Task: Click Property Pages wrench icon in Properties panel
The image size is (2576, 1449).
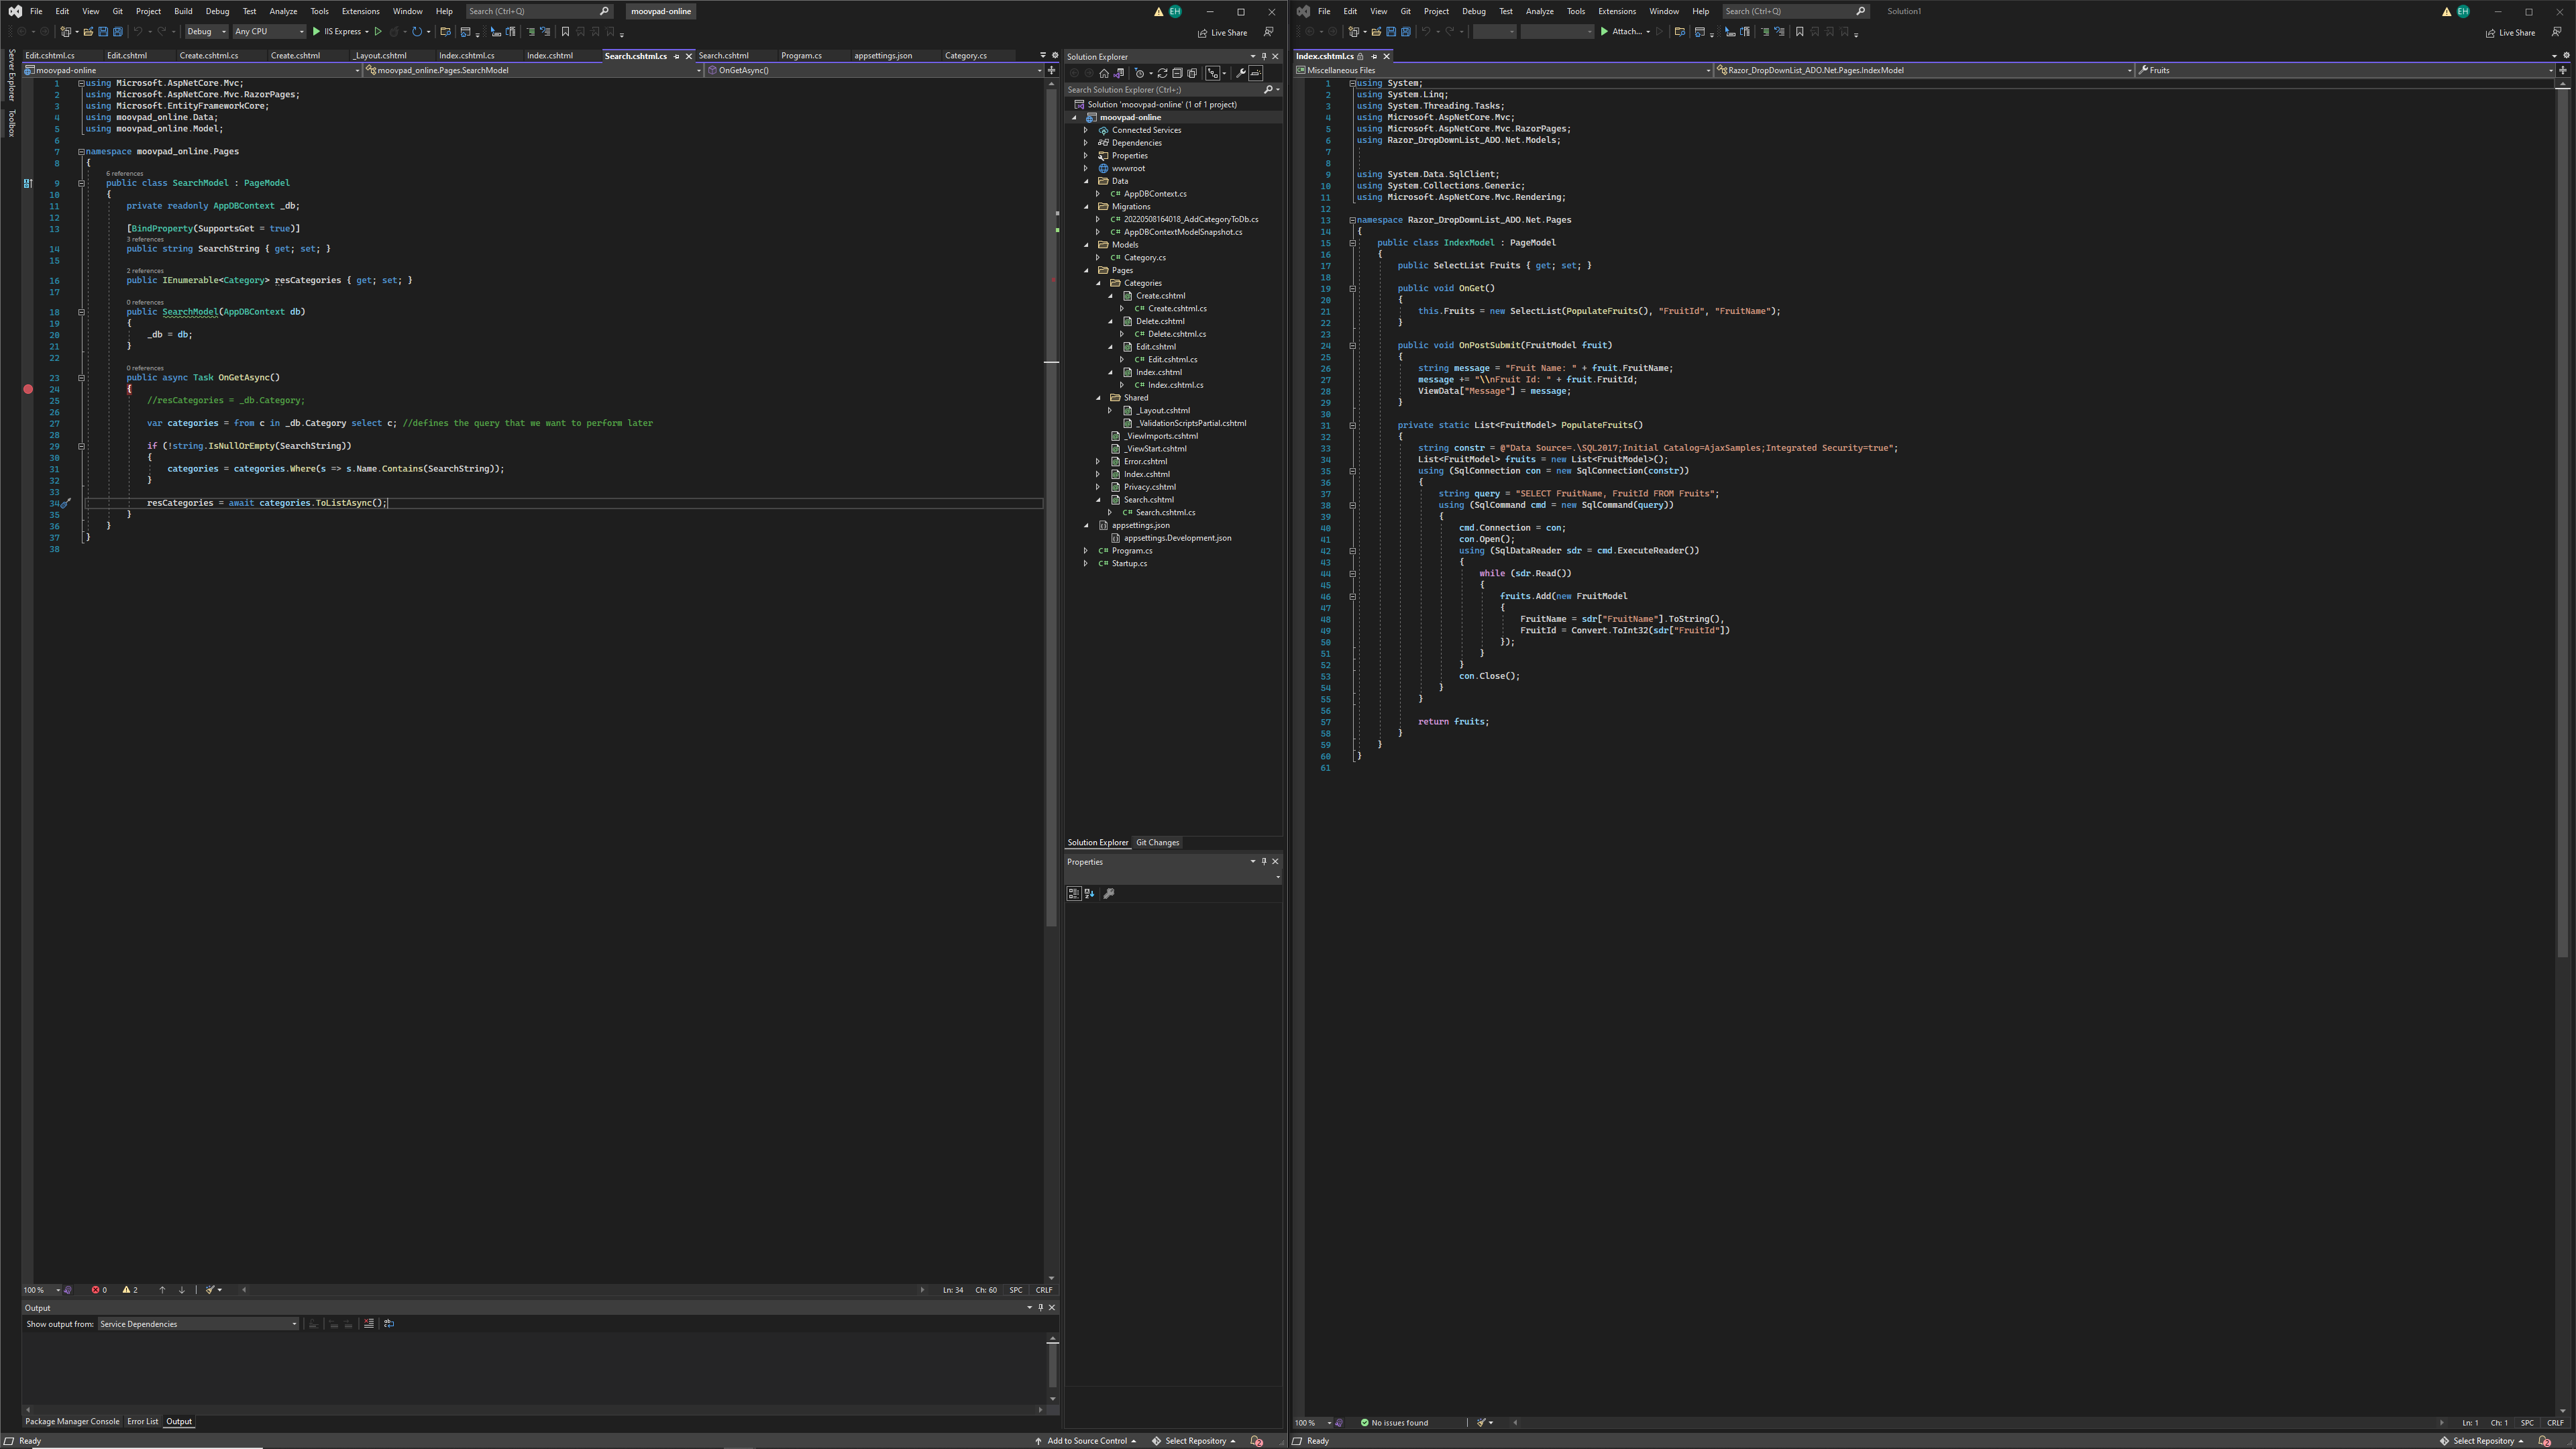Action: [x=1108, y=894]
